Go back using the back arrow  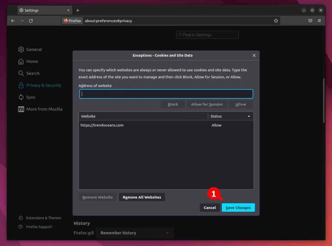pyautogui.click(x=13, y=21)
